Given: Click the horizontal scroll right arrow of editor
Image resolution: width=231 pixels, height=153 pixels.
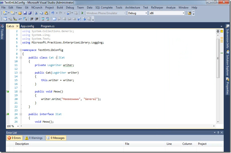Looking at the screenshot, I should pos(214,126).
